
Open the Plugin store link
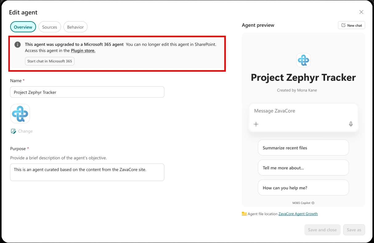[x=83, y=50]
